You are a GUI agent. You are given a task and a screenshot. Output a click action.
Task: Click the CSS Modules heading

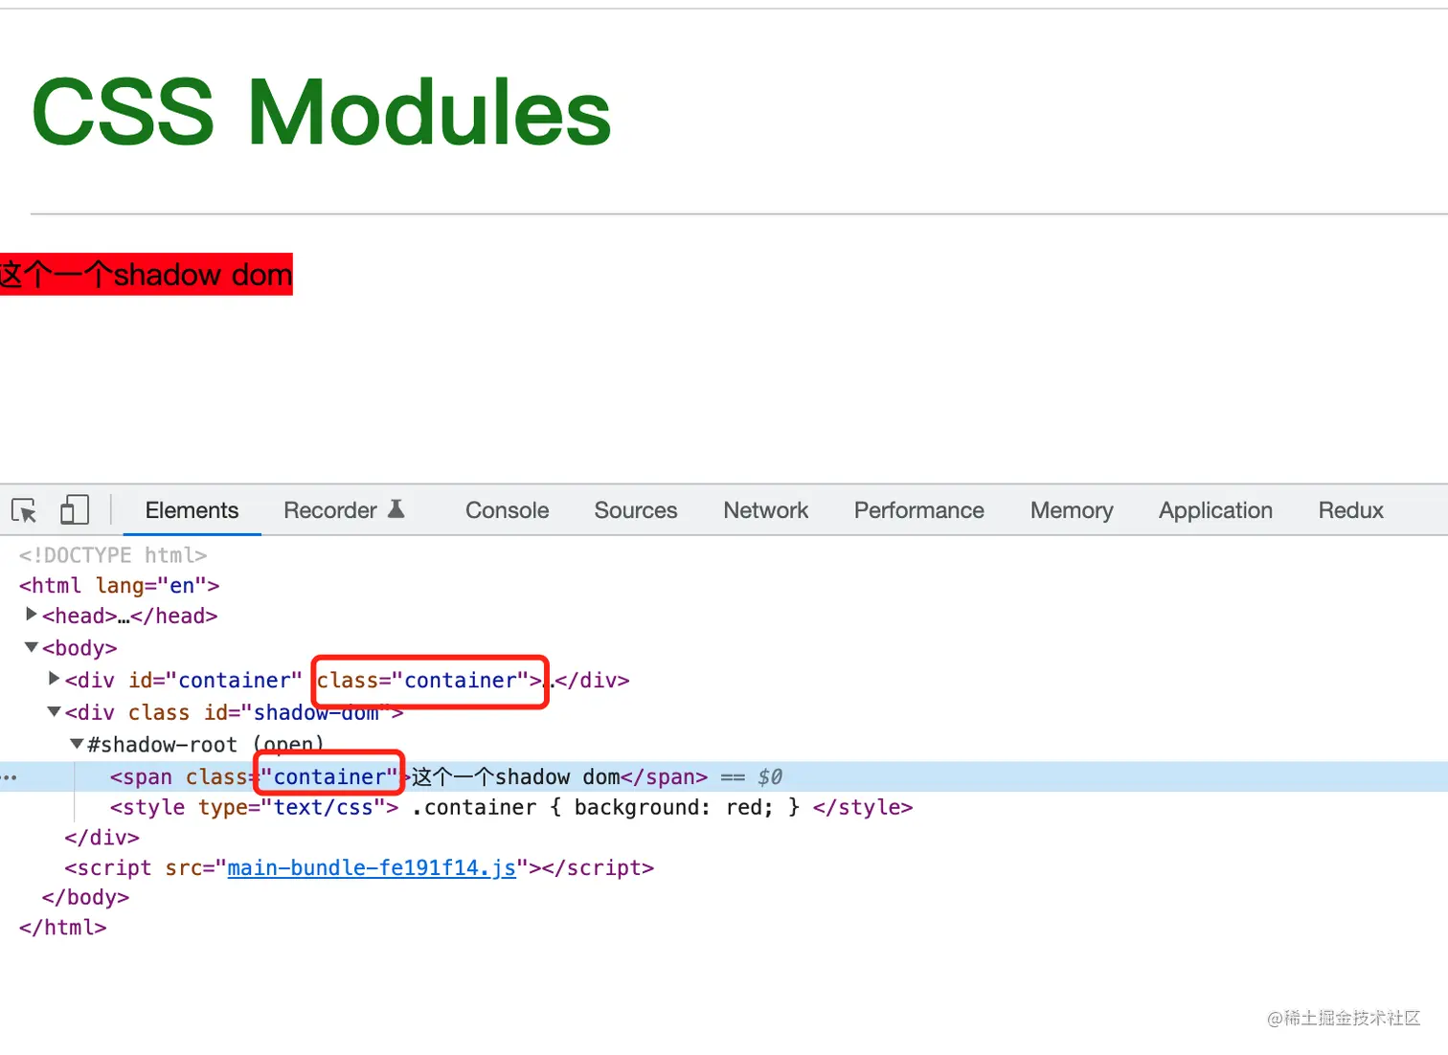click(321, 113)
